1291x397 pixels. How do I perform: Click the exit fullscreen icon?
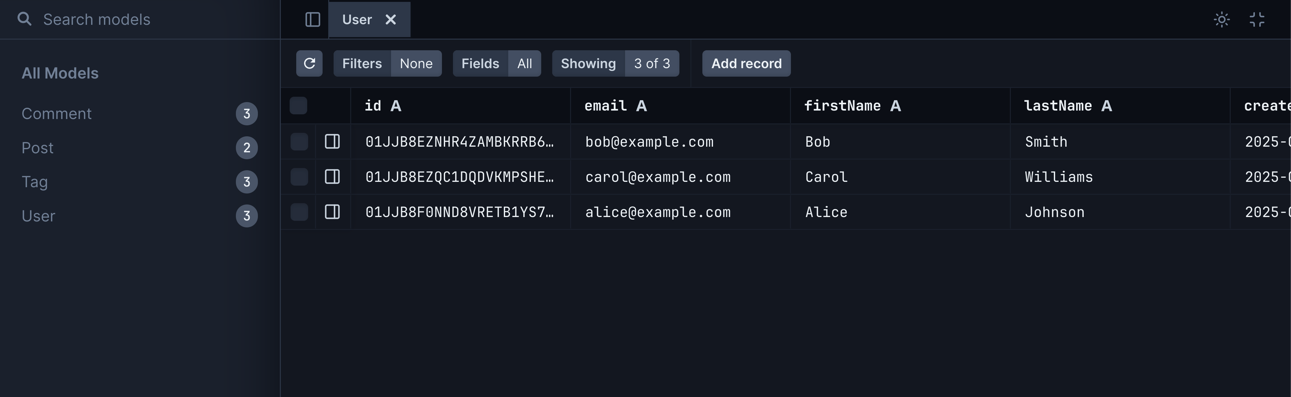(x=1256, y=19)
